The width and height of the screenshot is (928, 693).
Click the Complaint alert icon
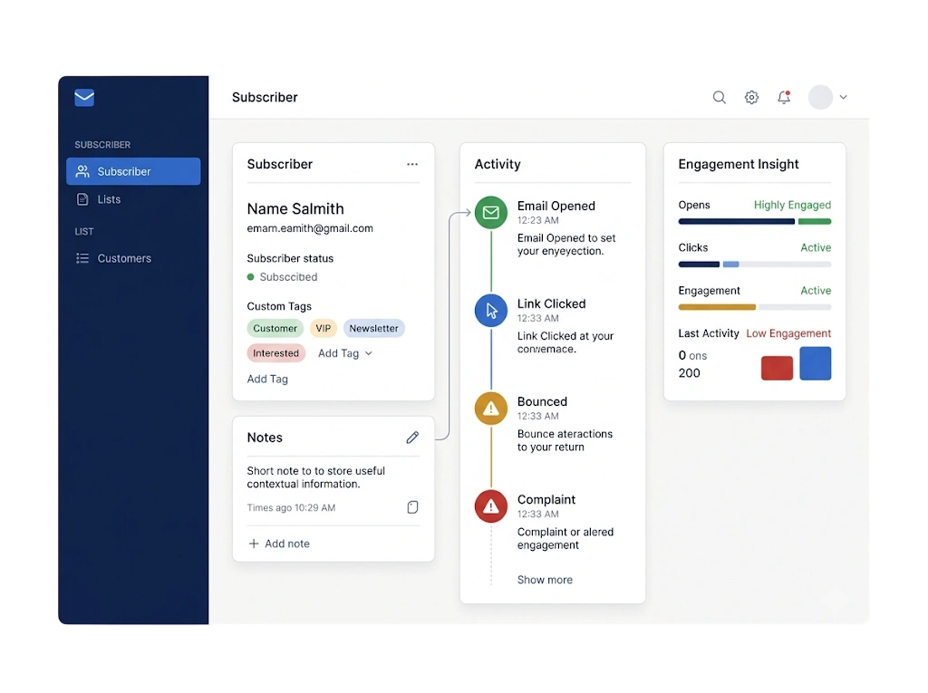tap(490, 506)
